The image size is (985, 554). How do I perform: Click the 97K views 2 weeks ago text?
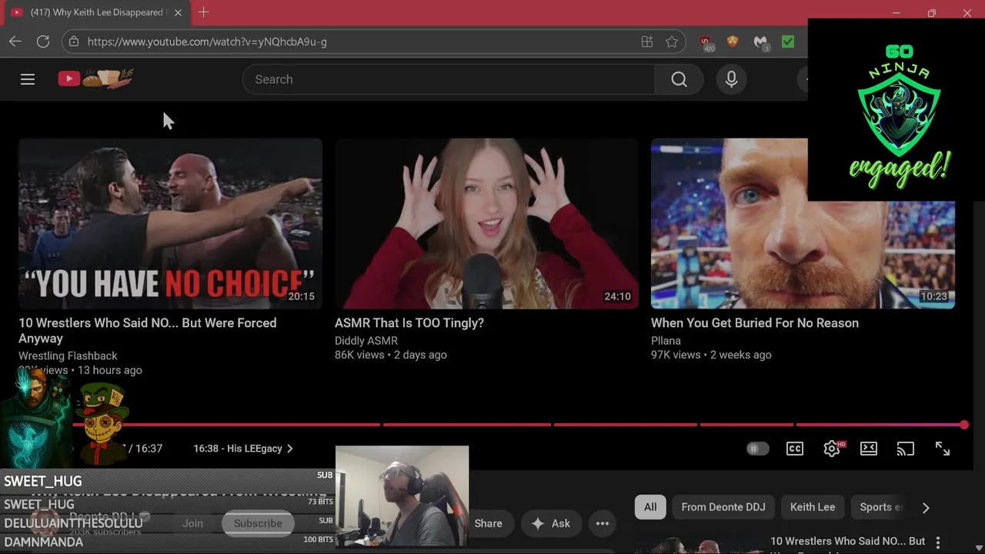[711, 355]
